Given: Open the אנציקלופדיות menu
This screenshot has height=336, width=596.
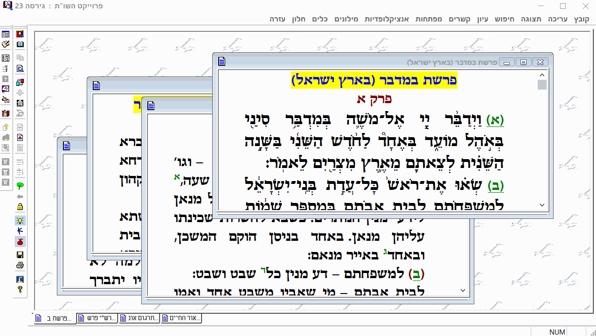Looking at the screenshot, I should pyautogui.click(x=386, y=19).
